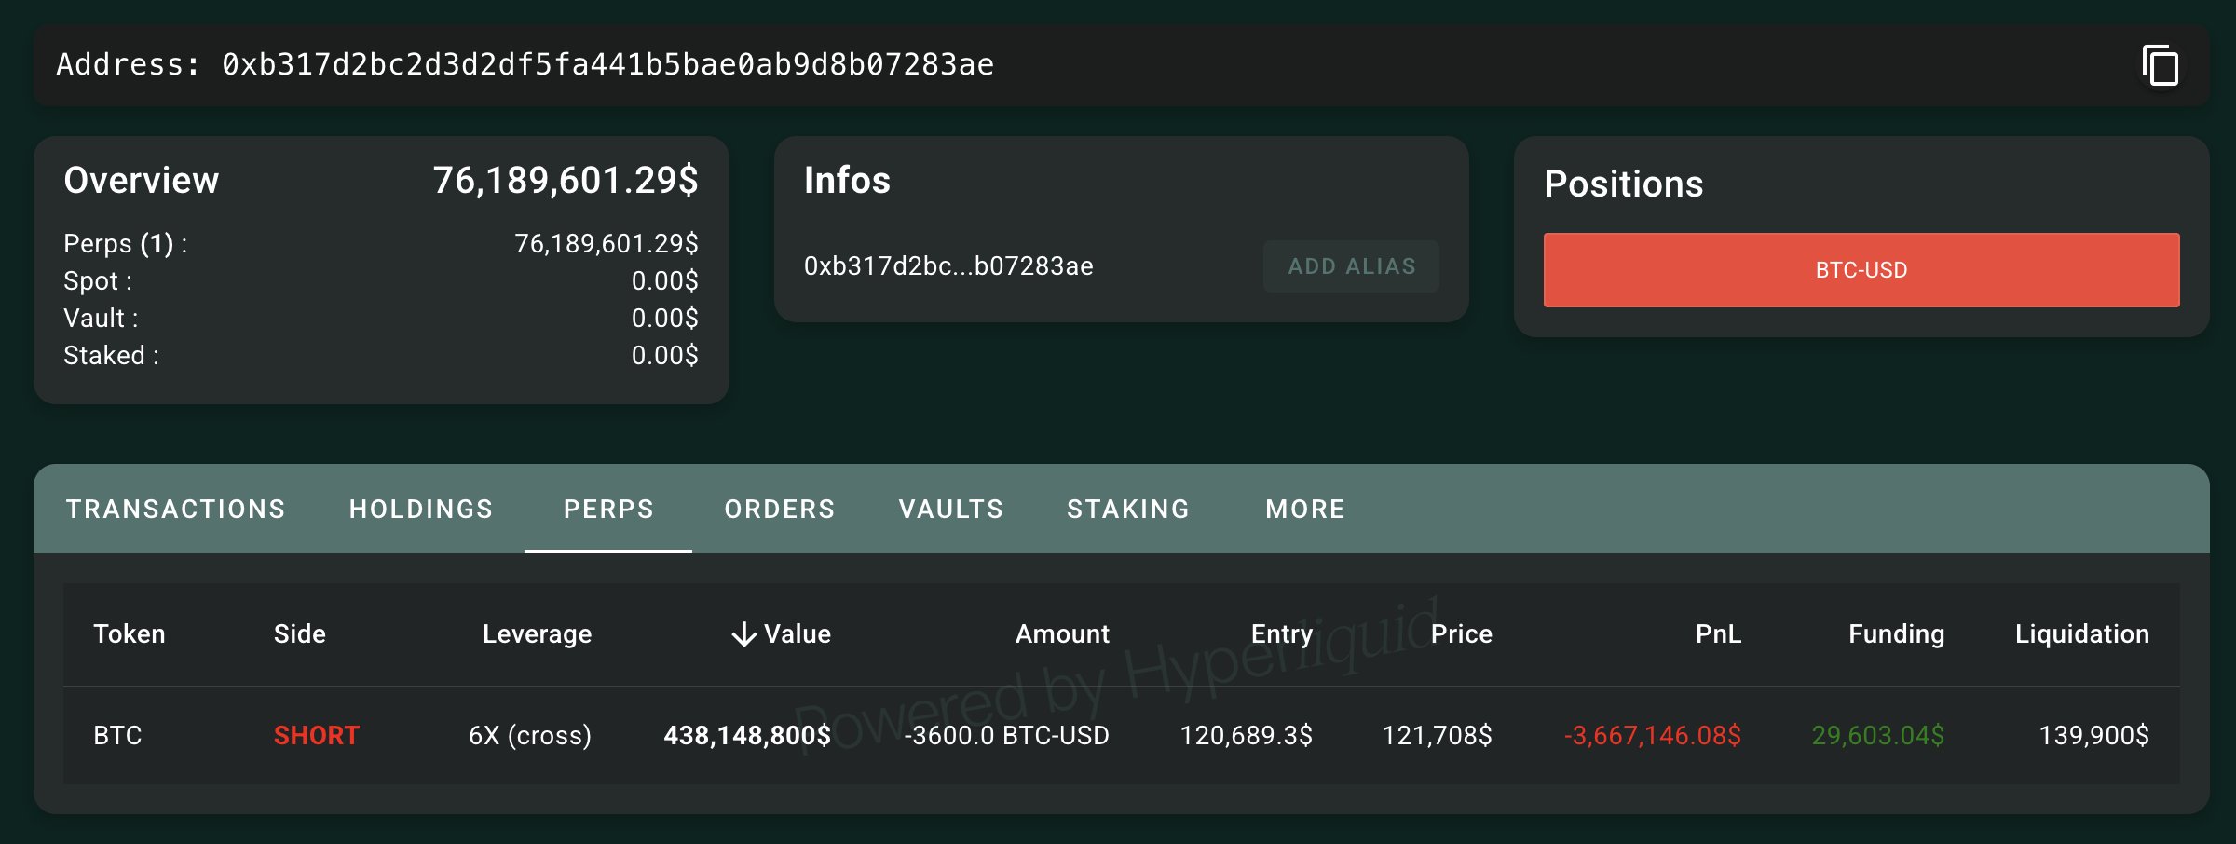The width and height of the screenshot is (2236, 844).
Task: Click the BTC token in positions row
Action: click(117, 736)
